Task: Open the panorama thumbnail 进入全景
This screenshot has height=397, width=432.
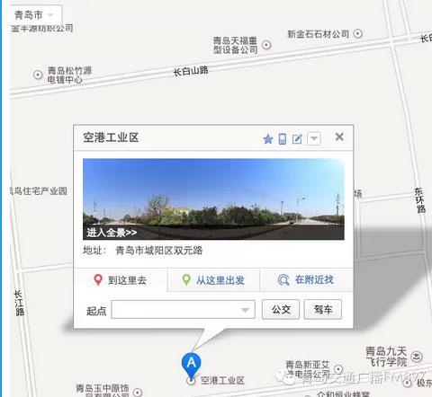Action: click(213, 199)
